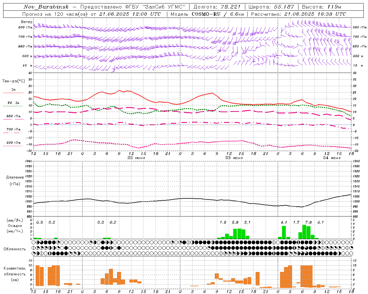
Task: Click the 4.1 precipitation total value
Action: (x=284, y=222)
